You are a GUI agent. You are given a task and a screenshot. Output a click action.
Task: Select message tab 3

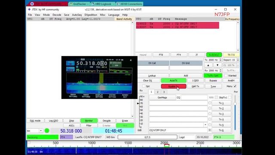[164, 92]
